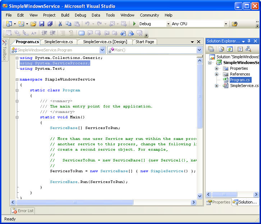Click the View Code icon in Solution Explorer

pyautogui.click(x=240, y=49)
